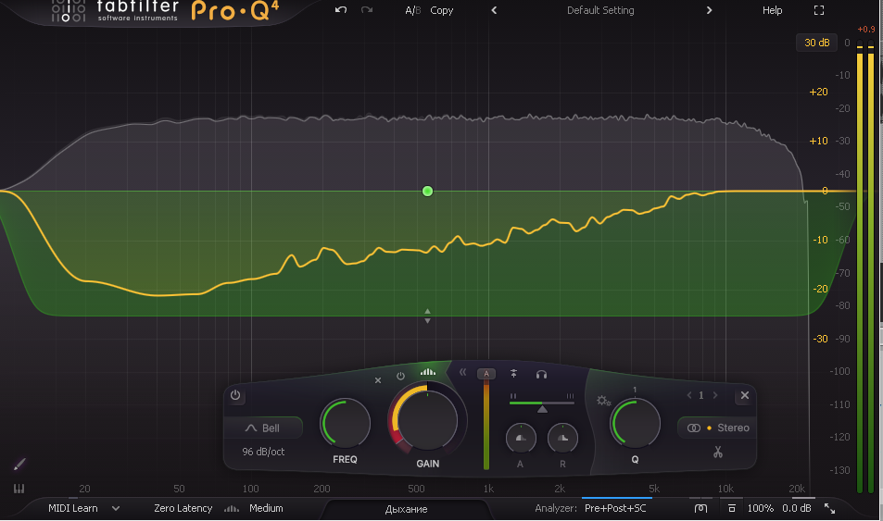
Task: Click the Q knob
Action: click(635, 423)
